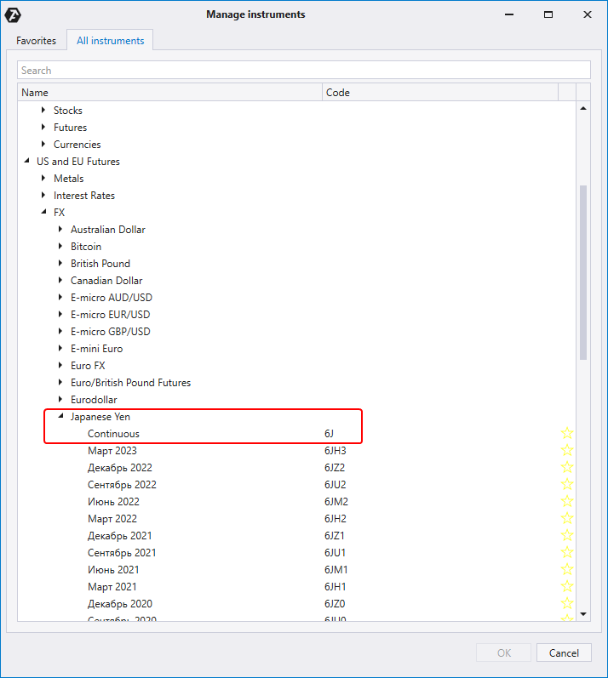Mark Сентябрь 2022 6JU2 as favorite
Viewport: 608px width, 678px height.
(567, 485)
